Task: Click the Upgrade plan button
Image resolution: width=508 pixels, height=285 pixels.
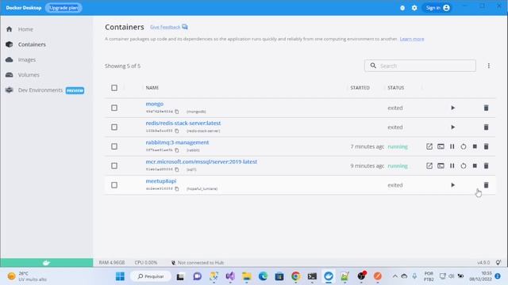Action: pos(63,8)
